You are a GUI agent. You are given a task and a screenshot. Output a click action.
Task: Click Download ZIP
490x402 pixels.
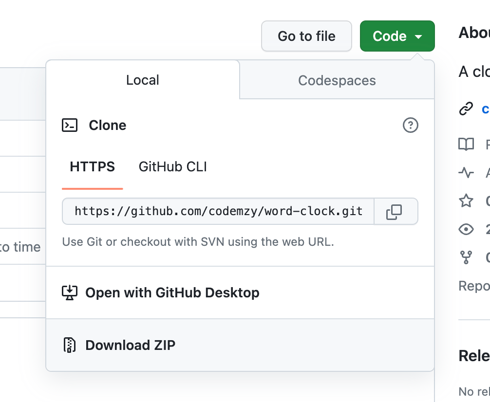point(130,345)
